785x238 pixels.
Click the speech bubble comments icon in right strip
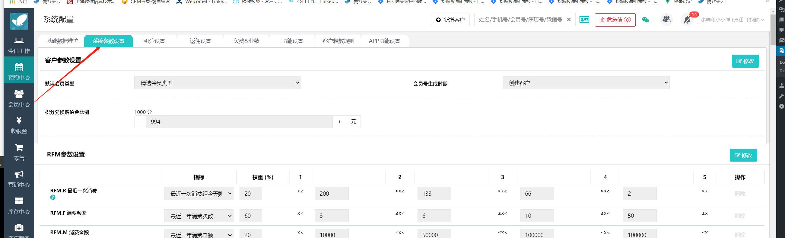click(781, 30)
